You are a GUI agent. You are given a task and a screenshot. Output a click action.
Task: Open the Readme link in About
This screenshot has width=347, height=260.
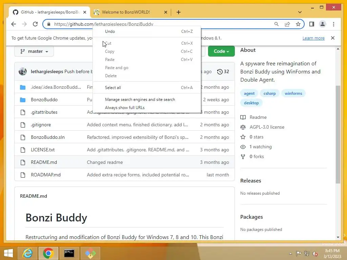pos(253,117)
